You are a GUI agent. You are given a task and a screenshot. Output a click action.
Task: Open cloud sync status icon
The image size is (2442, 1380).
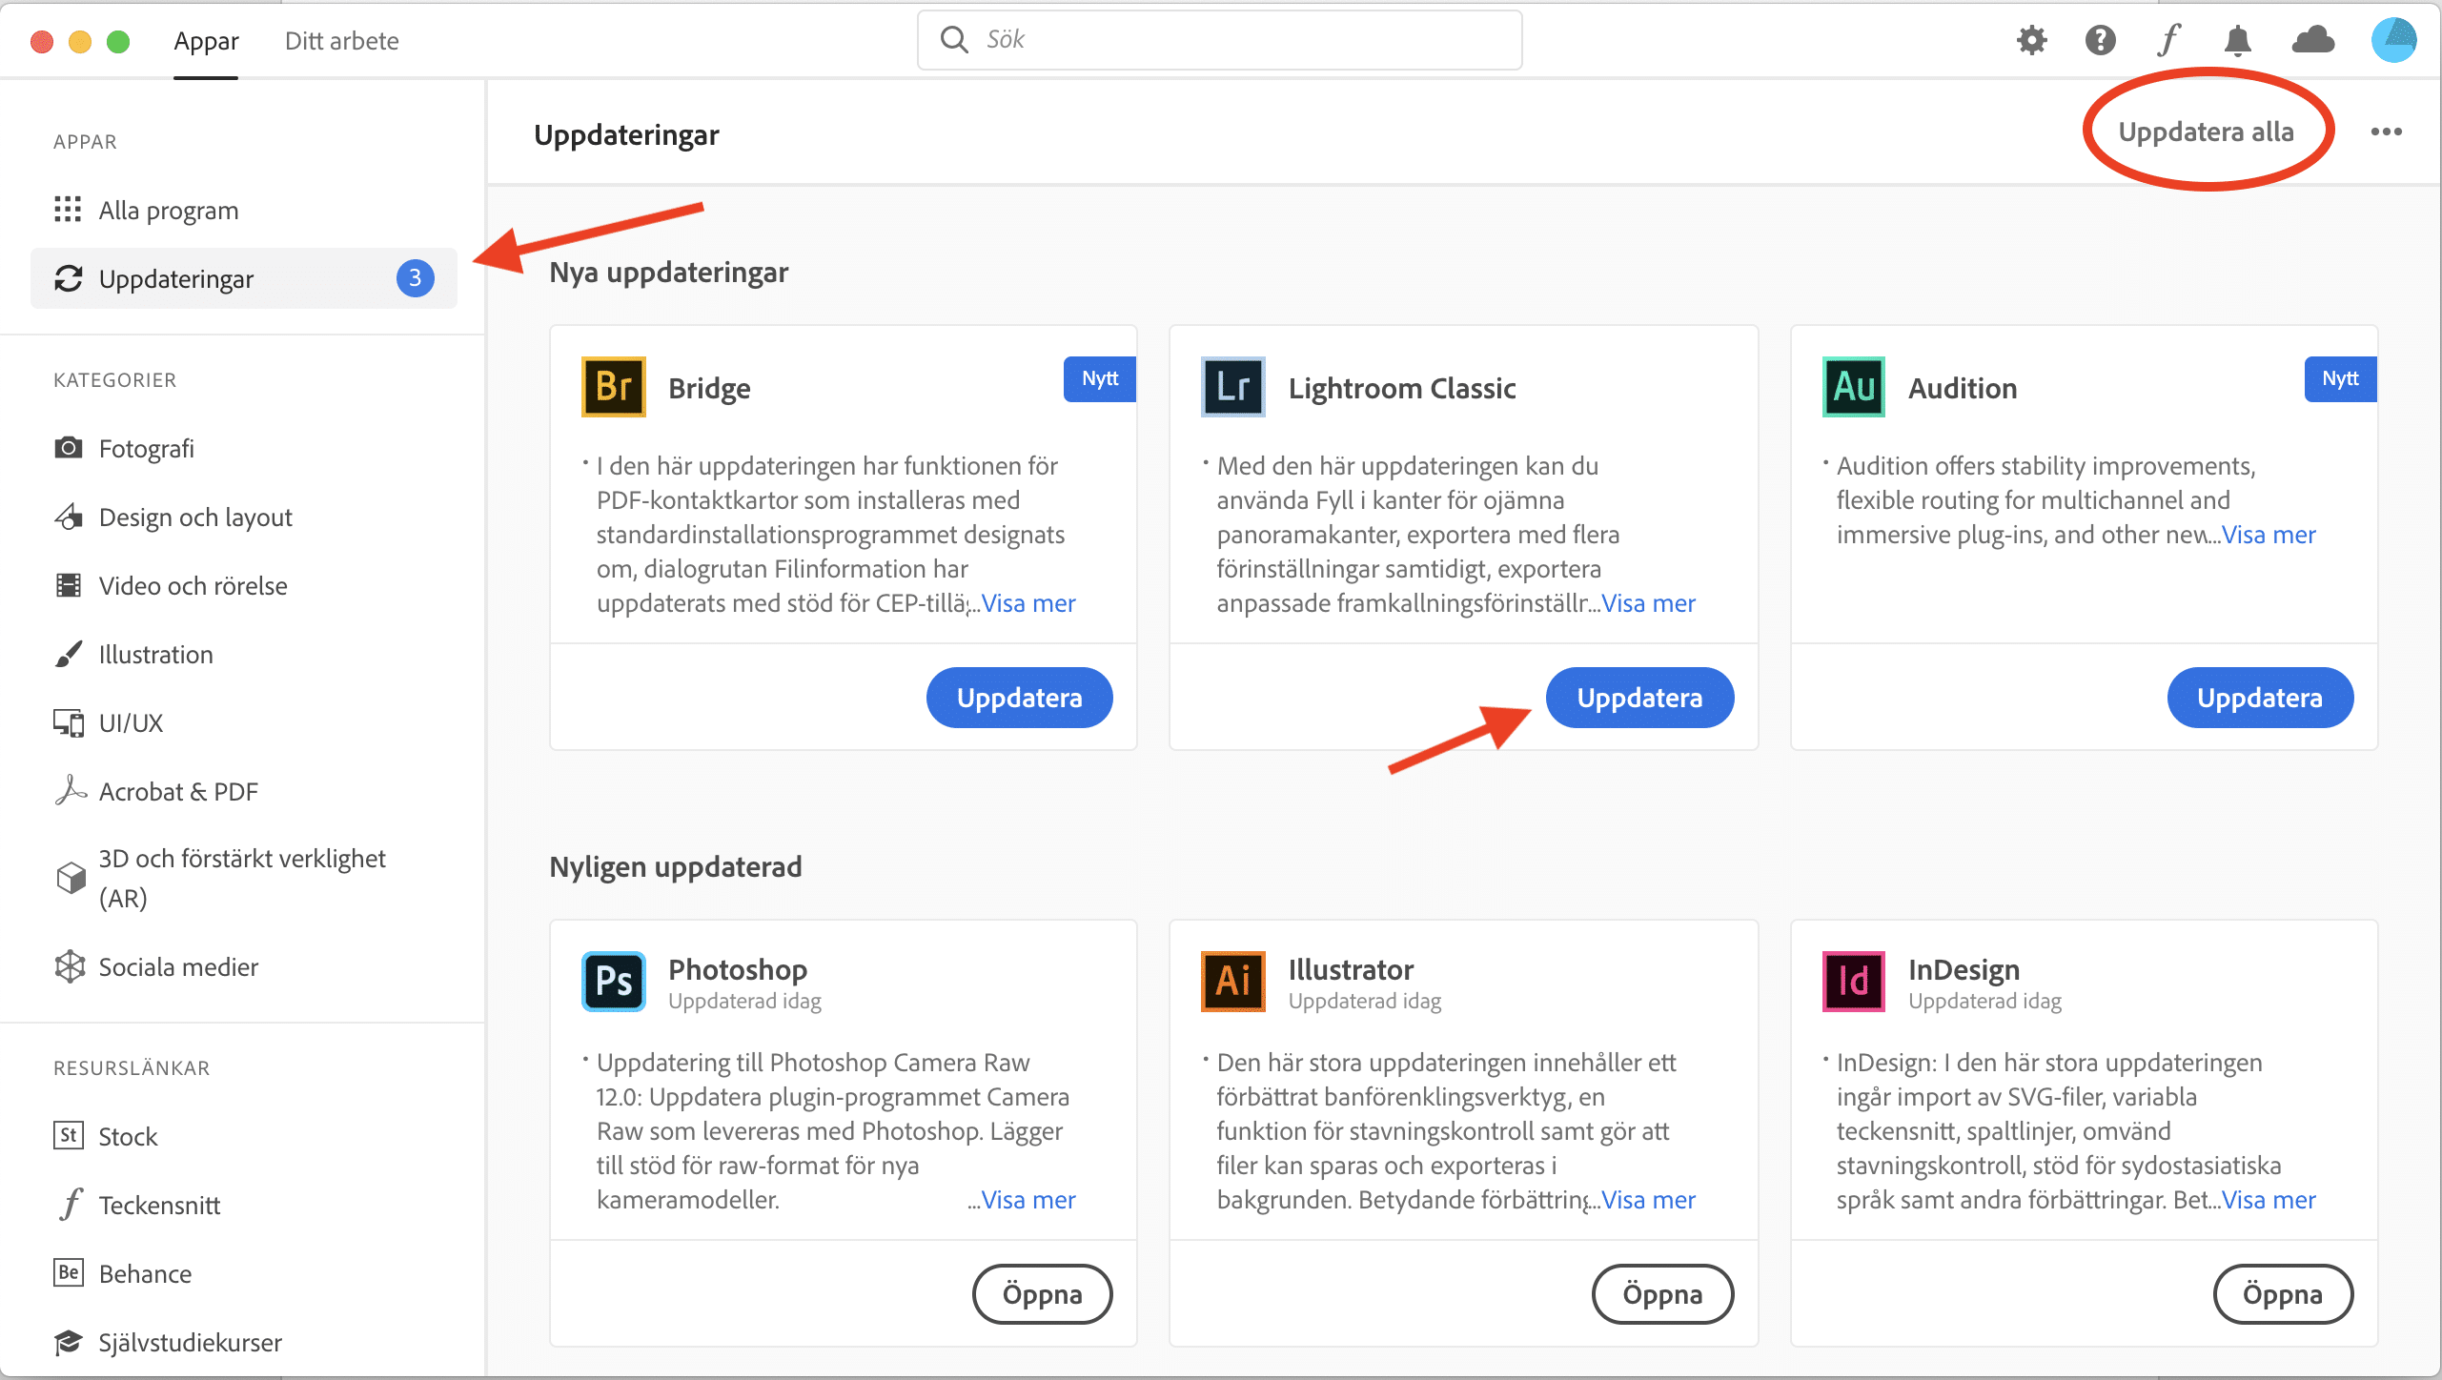(x=2313, y=40)
